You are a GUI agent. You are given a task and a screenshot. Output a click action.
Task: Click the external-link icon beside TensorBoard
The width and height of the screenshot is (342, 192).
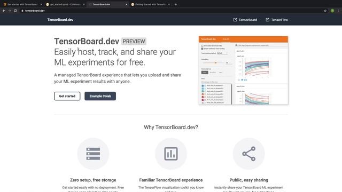(x=235, y=20)
